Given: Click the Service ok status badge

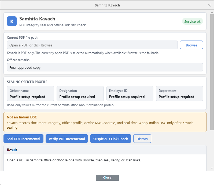Looking at the screenshot, I should [193, 21].
